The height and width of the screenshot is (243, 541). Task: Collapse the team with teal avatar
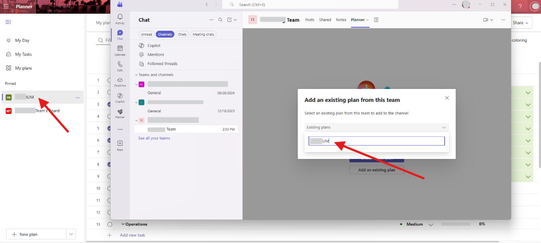point(136,102)
